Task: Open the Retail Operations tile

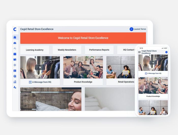Action: click(x=126, y=82)
